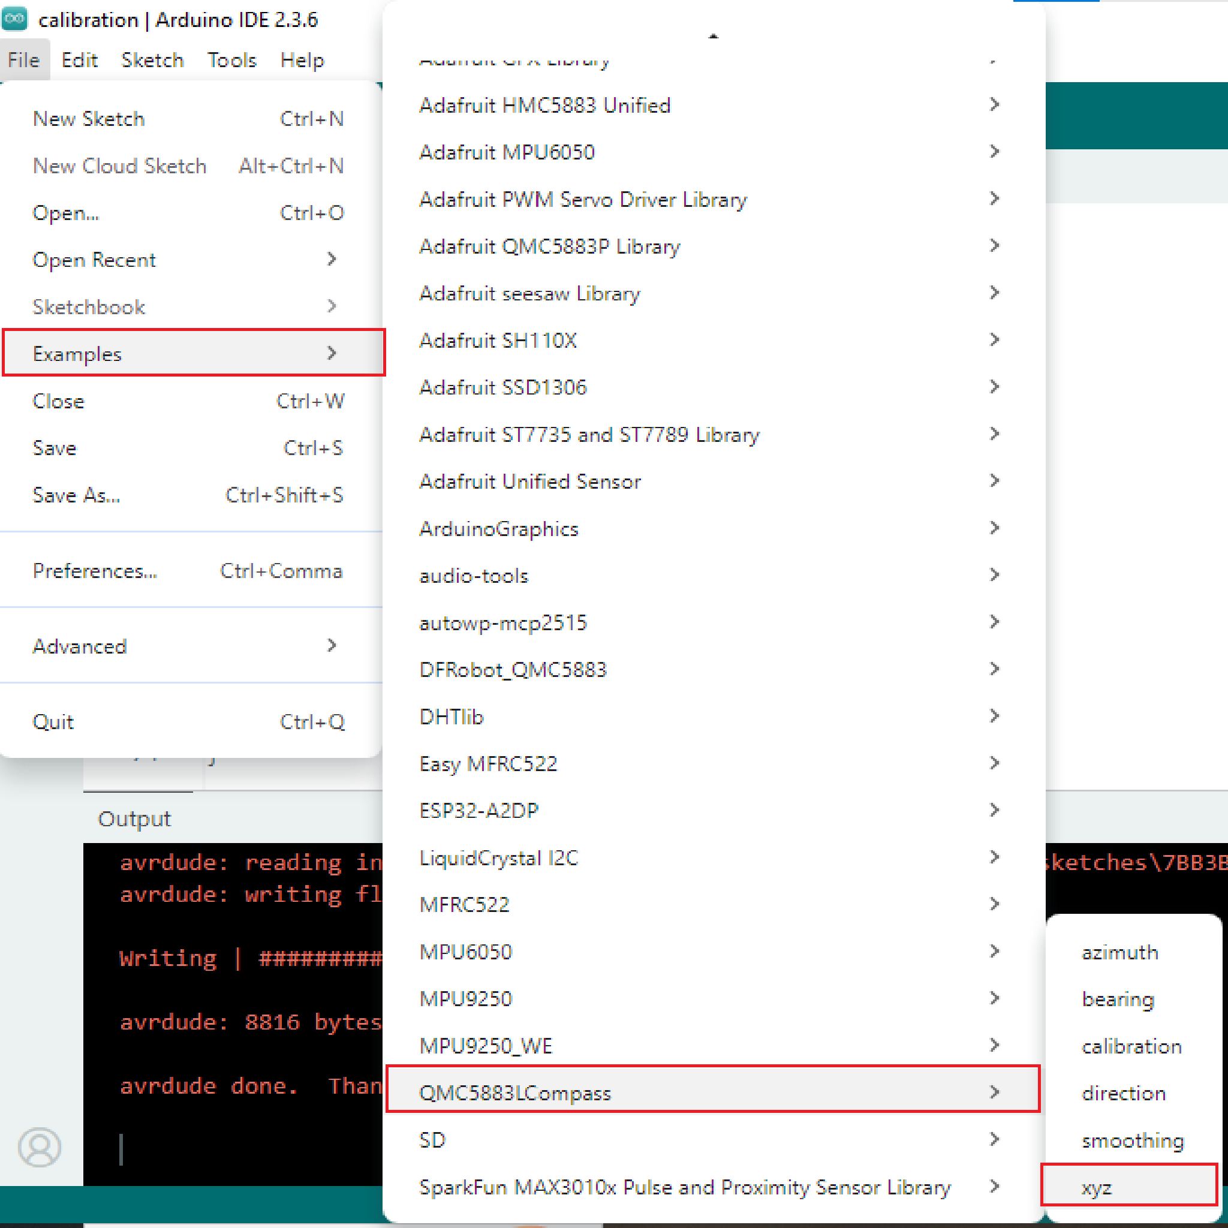Screen dimensions: 1228x1228
Task: Select the azimuth example
Action: point(1120,952)
